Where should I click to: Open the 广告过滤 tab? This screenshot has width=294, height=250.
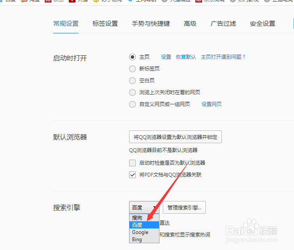point(223,24)
